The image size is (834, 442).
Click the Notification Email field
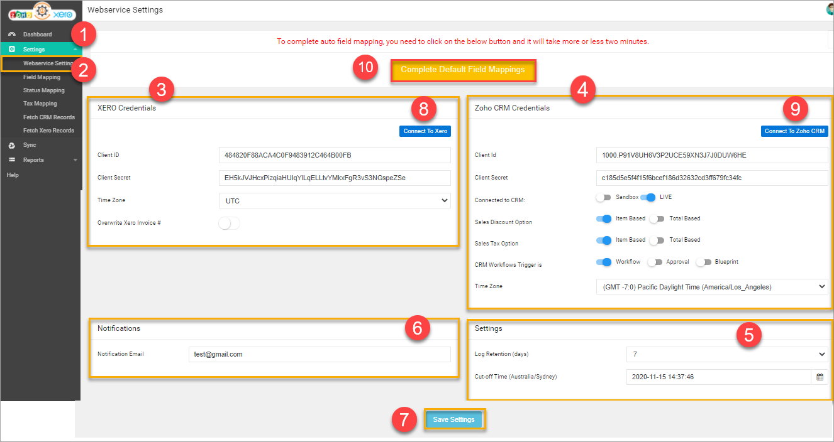320,354
